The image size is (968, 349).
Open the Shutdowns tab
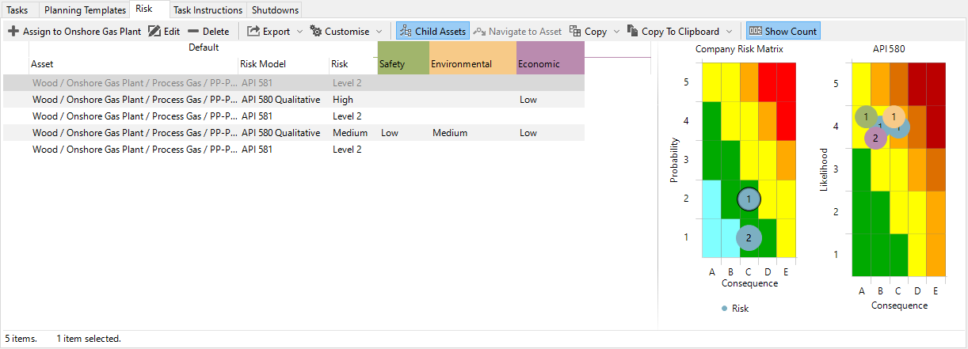tap(276, 10)
